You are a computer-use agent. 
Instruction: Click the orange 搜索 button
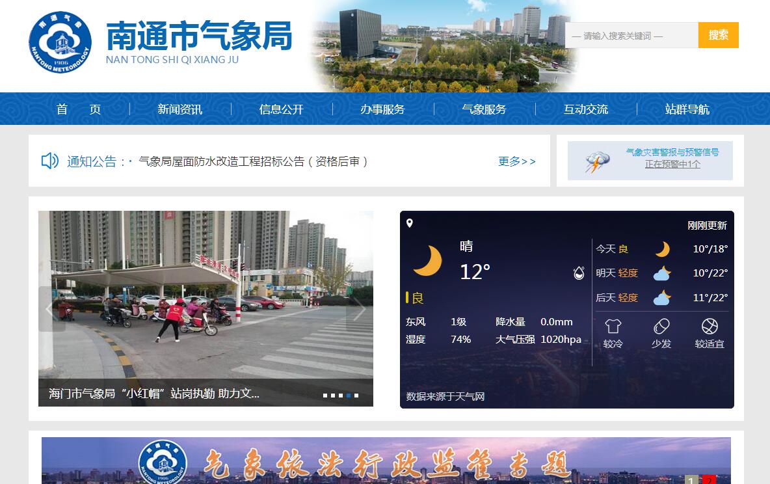click(719, 35)
